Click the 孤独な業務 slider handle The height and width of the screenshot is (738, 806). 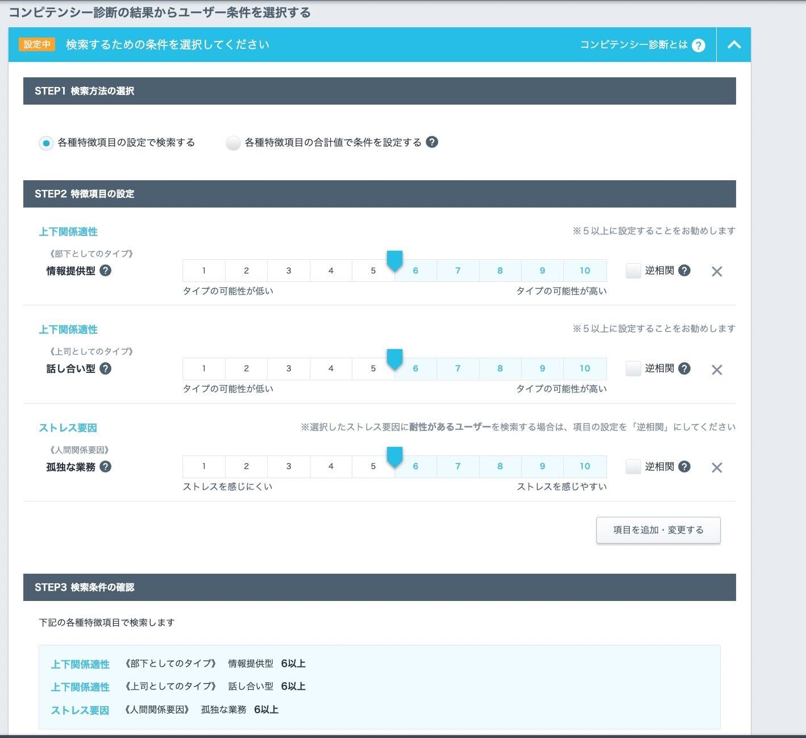click(x=394, y=457)
